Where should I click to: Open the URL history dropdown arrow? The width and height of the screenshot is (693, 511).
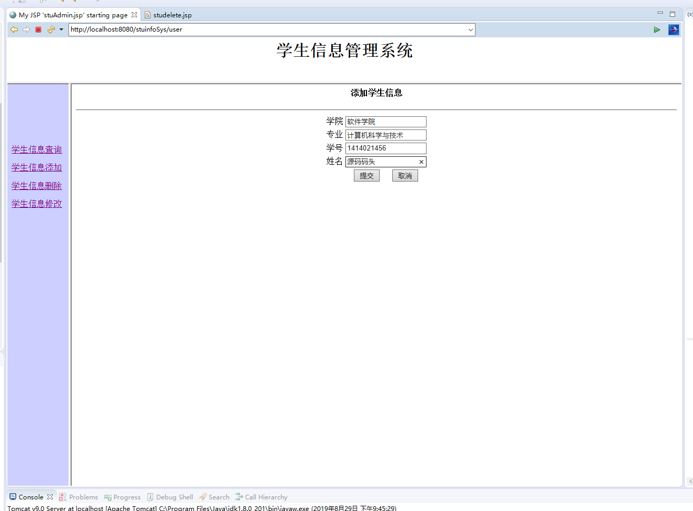(470, 29)
